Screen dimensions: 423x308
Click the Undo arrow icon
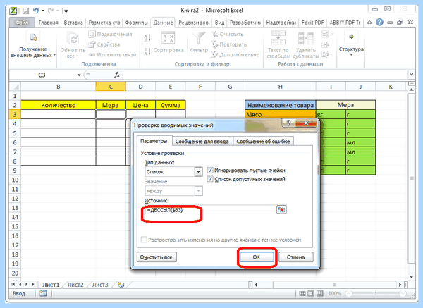point(36,11)
